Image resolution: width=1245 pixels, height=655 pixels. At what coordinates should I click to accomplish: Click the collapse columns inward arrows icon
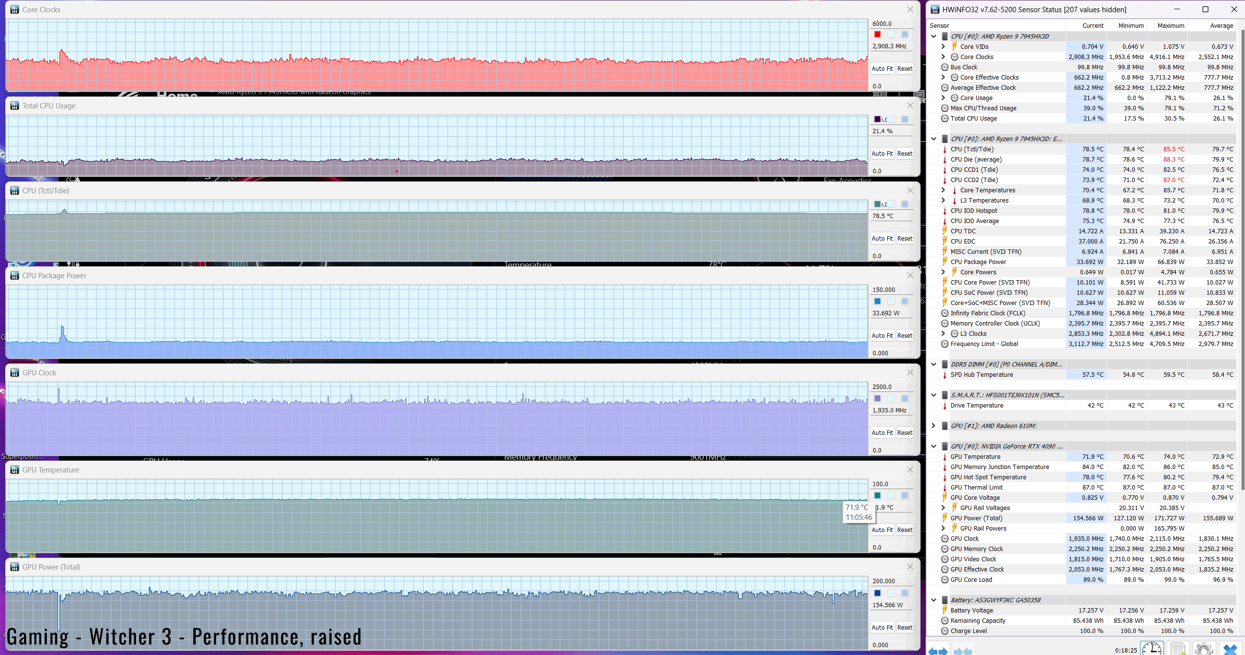tap(962, 650)
